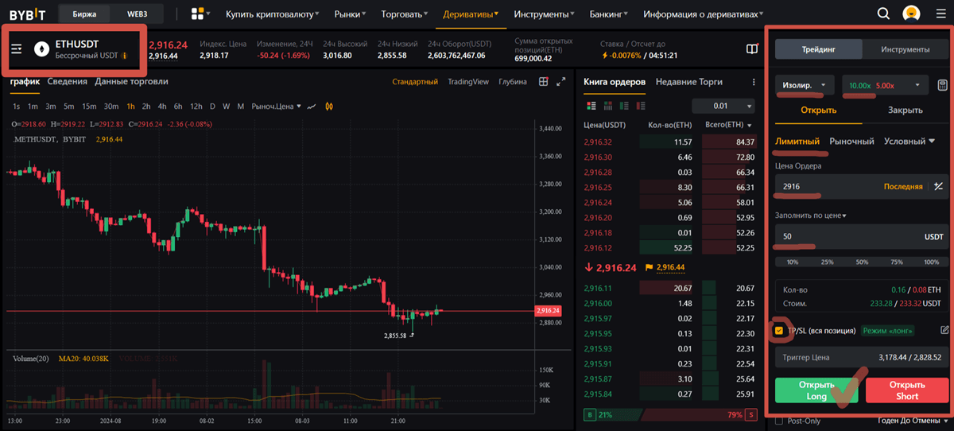Viewport: 954px width, 431px height.
Task: Expand the Изолир. margin mode dropdown
Action: point(805,85)
